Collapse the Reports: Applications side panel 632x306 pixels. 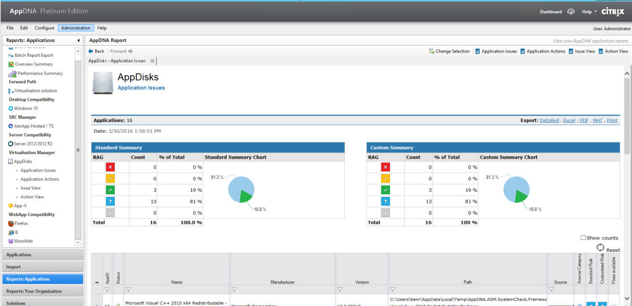pos(78,40)
